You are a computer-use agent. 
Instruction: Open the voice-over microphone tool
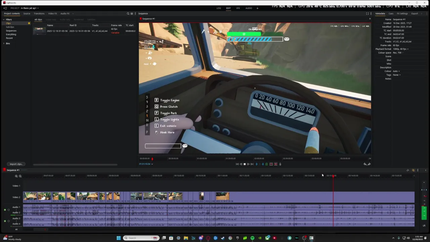[x=281, y=164]
